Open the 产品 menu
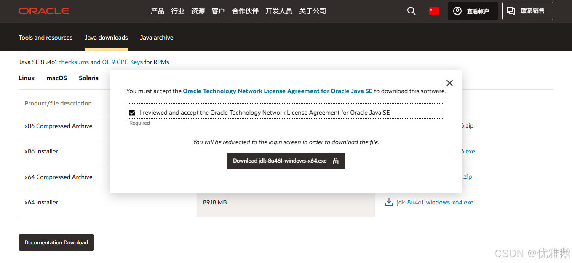Image resolution: width=572 pixels, height=263 pixels. tap(158, 11)
